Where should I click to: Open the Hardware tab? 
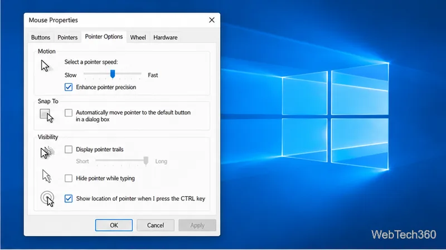click(x=165, y=37)
